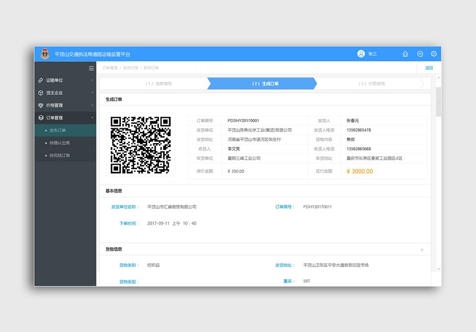
Task: Go to the home page icon
Action: pyautogui.click(x=405, y=54)
